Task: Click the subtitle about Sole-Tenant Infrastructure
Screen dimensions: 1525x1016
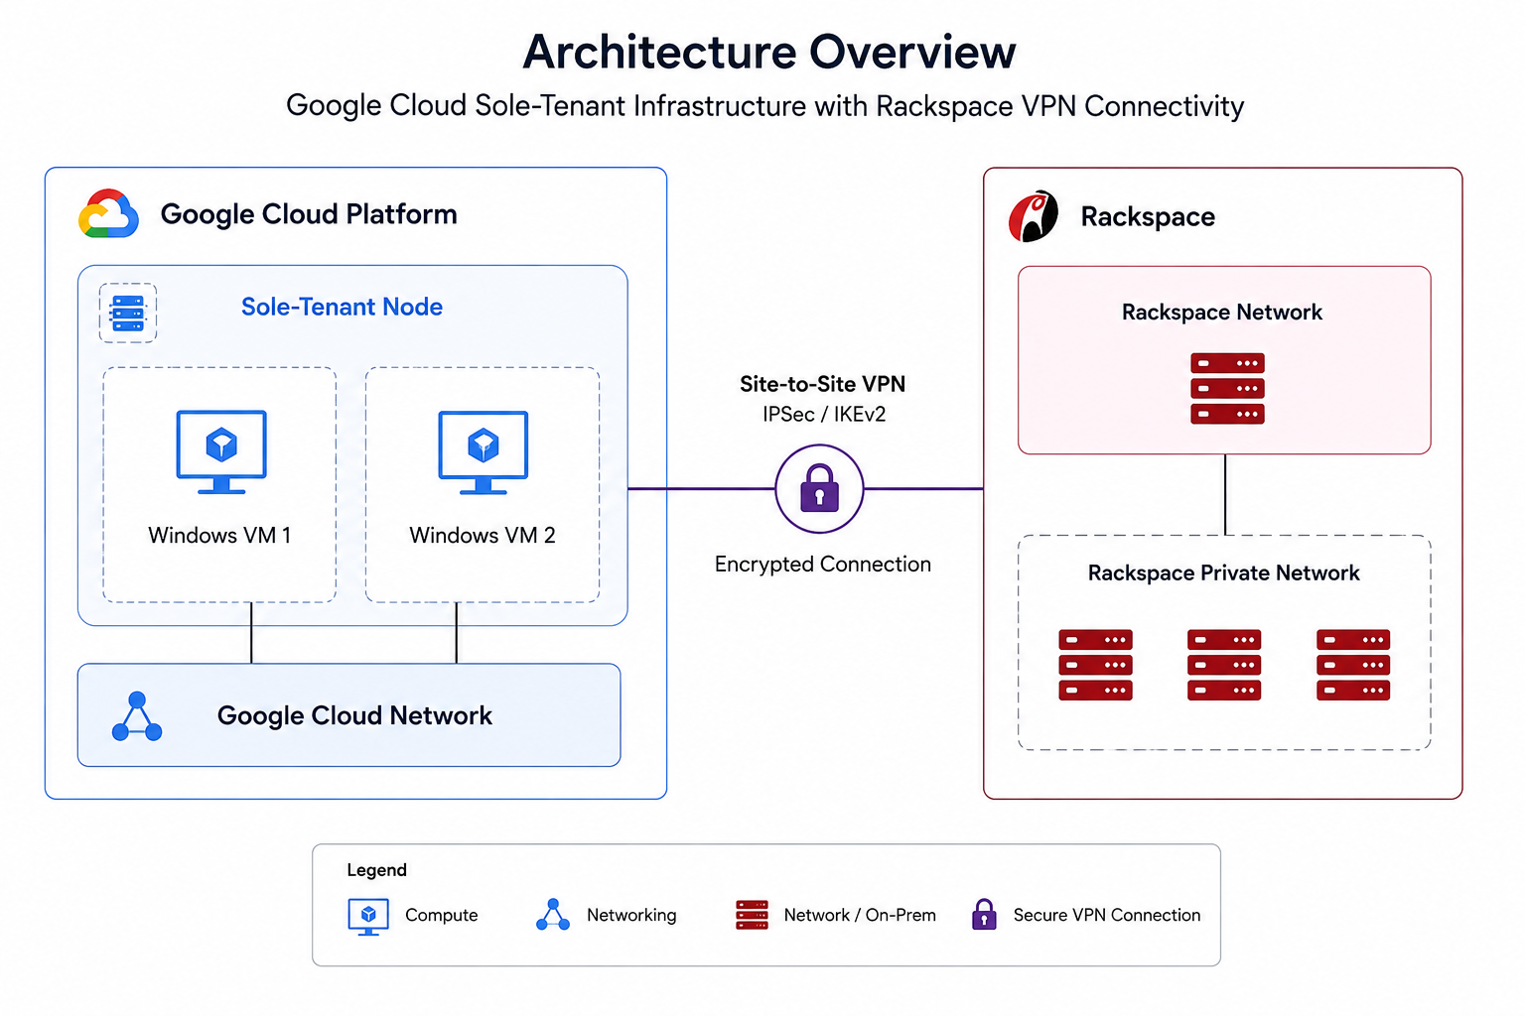Action: [764, 106]
